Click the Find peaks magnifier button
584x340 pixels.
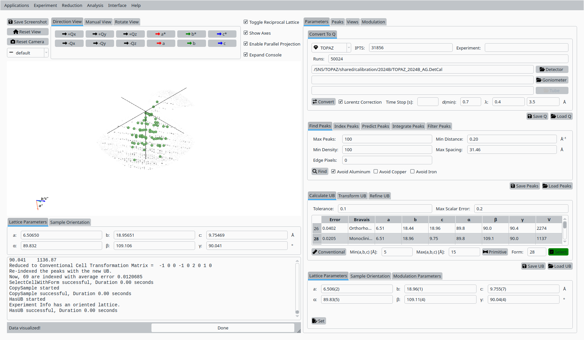319,171
